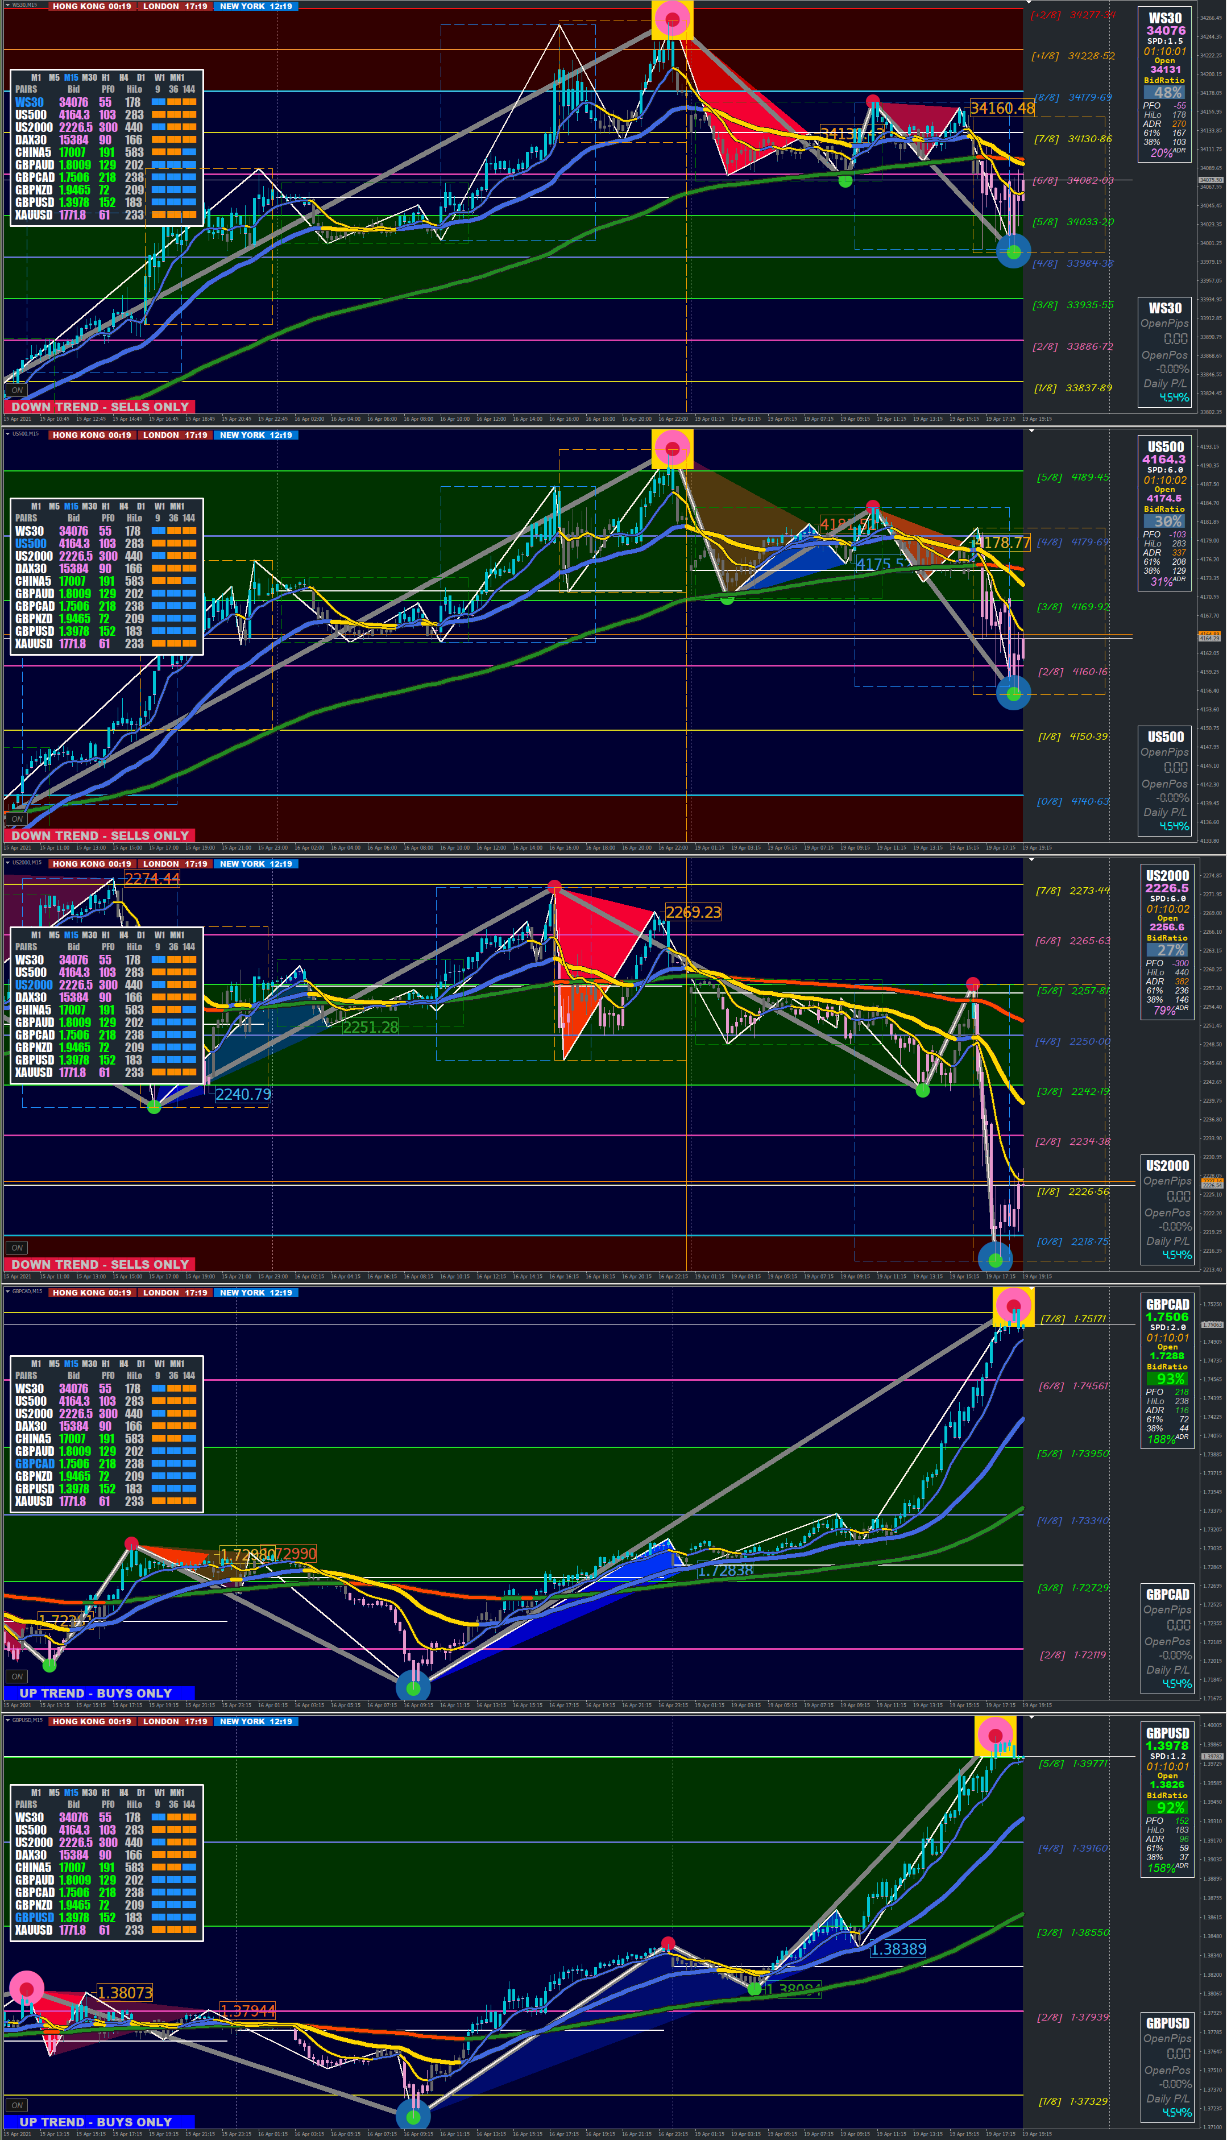Image resolution: width=1227 pixels, height=2140 pixels.
Task: Switch off the ON button in GBPUSD chart
Action: point(17,2105)
